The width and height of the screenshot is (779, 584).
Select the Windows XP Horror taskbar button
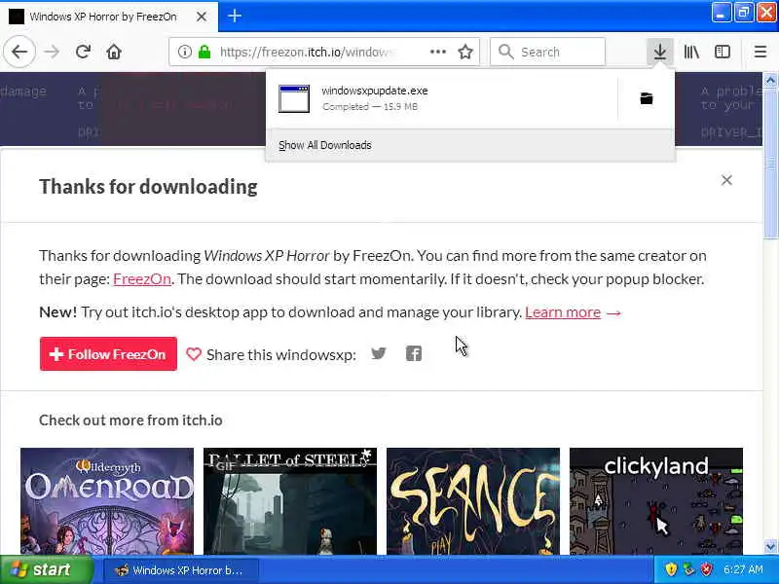tap(181, 570)
